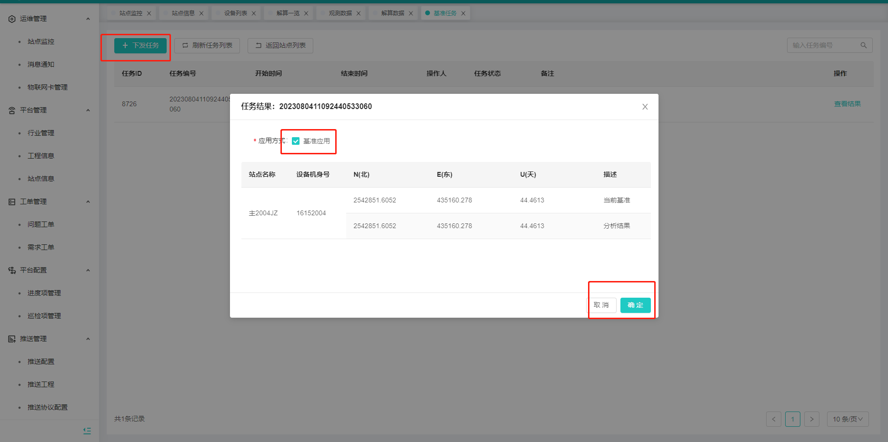Click the 工单管理 sidebar icon
This screenshot has width=888, height=442.
pyautogui.click(x=12, y=202)
